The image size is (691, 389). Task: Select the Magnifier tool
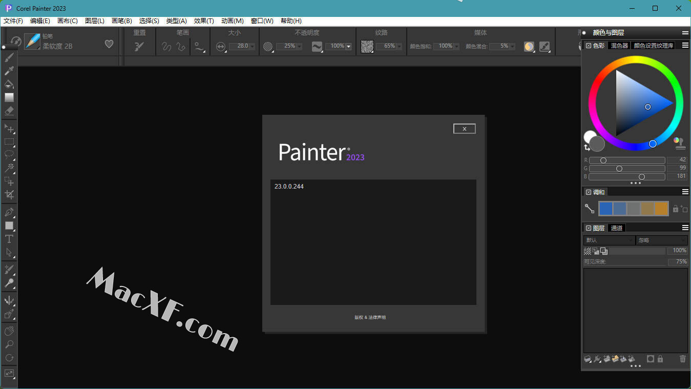point(9,344)
